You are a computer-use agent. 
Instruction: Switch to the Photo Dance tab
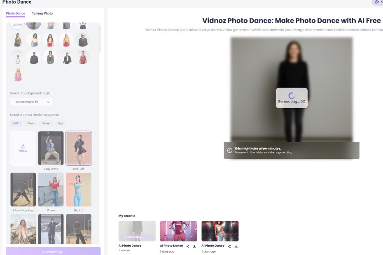pos(15,14)
